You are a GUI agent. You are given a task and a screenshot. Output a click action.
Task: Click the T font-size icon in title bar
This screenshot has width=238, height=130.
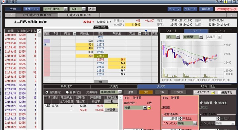click(217, 1)
